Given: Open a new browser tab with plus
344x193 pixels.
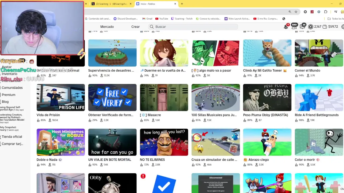Looking at the screenshot, I should coord(182,4).
